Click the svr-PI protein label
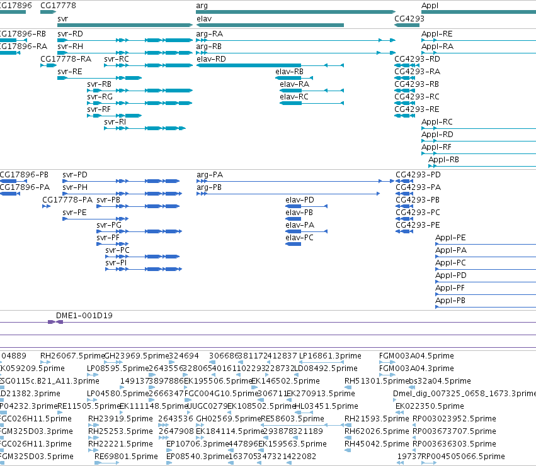The height and width of the screenshot is (466, 536). pyautogui.click(x=116, y=263)
